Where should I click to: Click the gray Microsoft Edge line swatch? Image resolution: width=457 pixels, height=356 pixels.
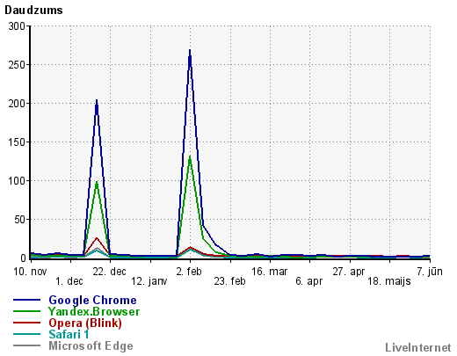pos(26,345)
